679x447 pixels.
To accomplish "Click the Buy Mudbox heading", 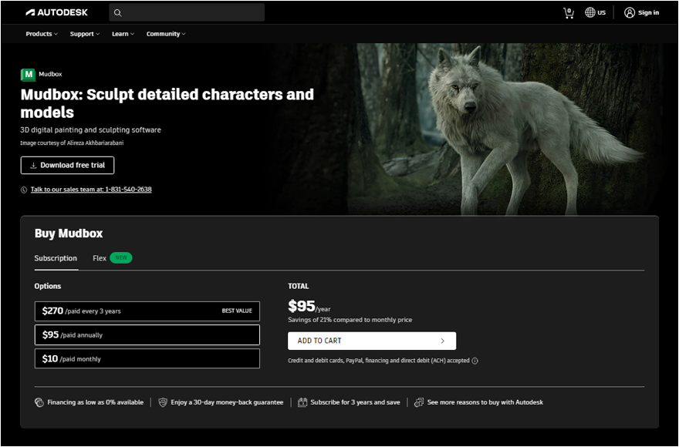I will tap(69, 234).
